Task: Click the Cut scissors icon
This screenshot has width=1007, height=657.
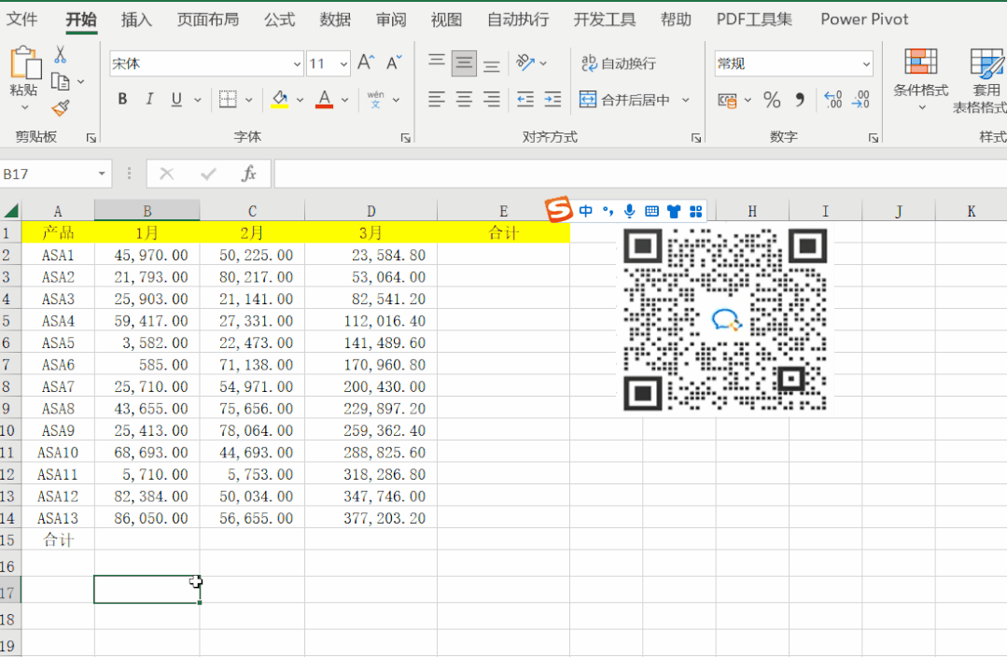Action: pos(61,55)
